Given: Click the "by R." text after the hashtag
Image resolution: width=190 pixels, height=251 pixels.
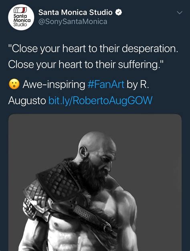Looking at the screenshot, I should (138, 84).
